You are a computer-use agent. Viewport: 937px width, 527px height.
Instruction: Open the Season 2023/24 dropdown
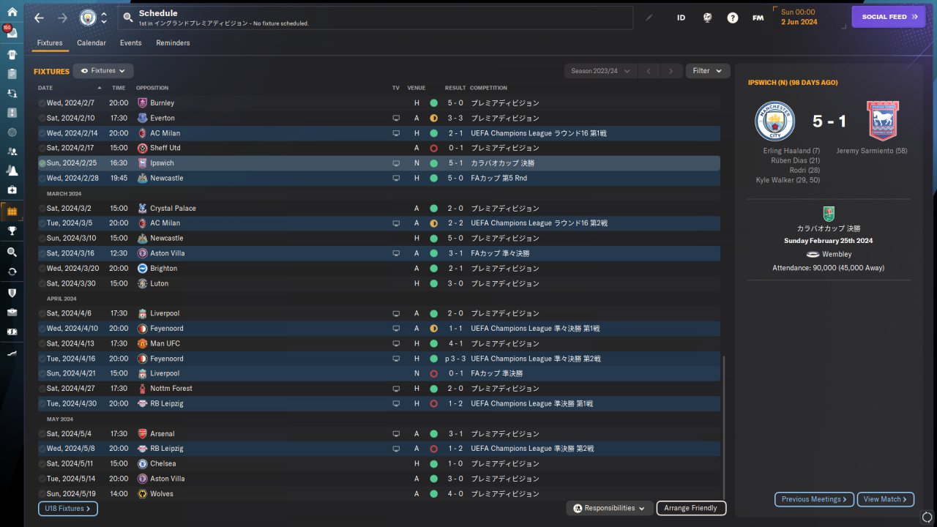600,71
